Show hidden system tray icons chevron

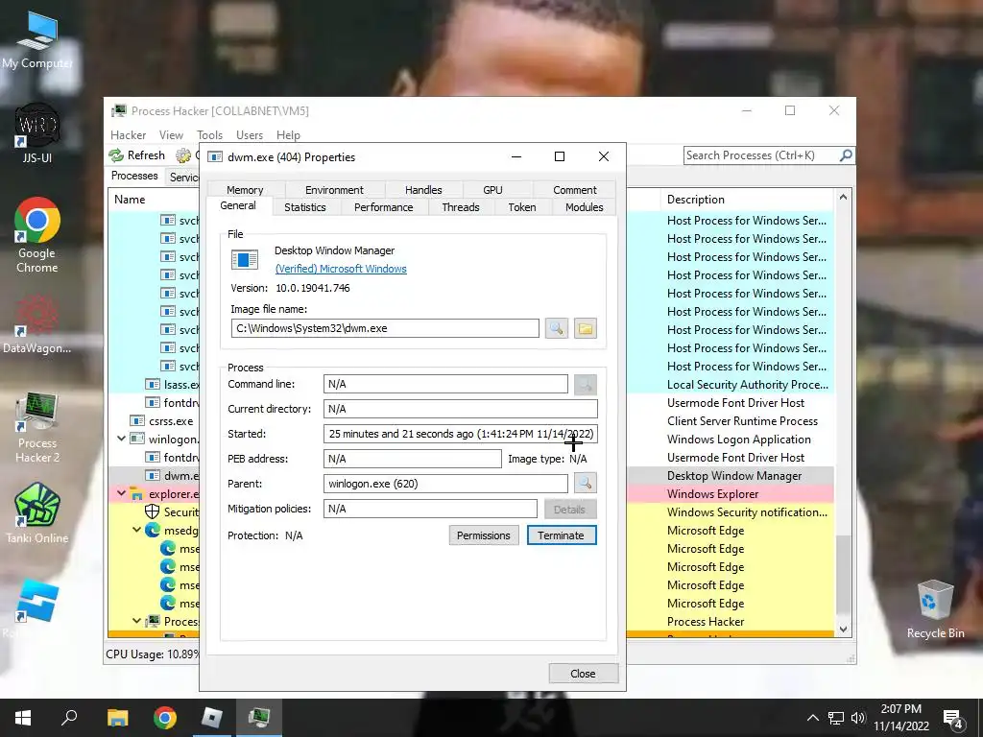812,718
